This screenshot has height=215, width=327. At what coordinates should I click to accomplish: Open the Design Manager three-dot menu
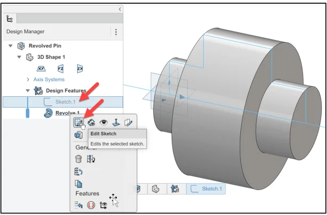[x=116, y=32]
